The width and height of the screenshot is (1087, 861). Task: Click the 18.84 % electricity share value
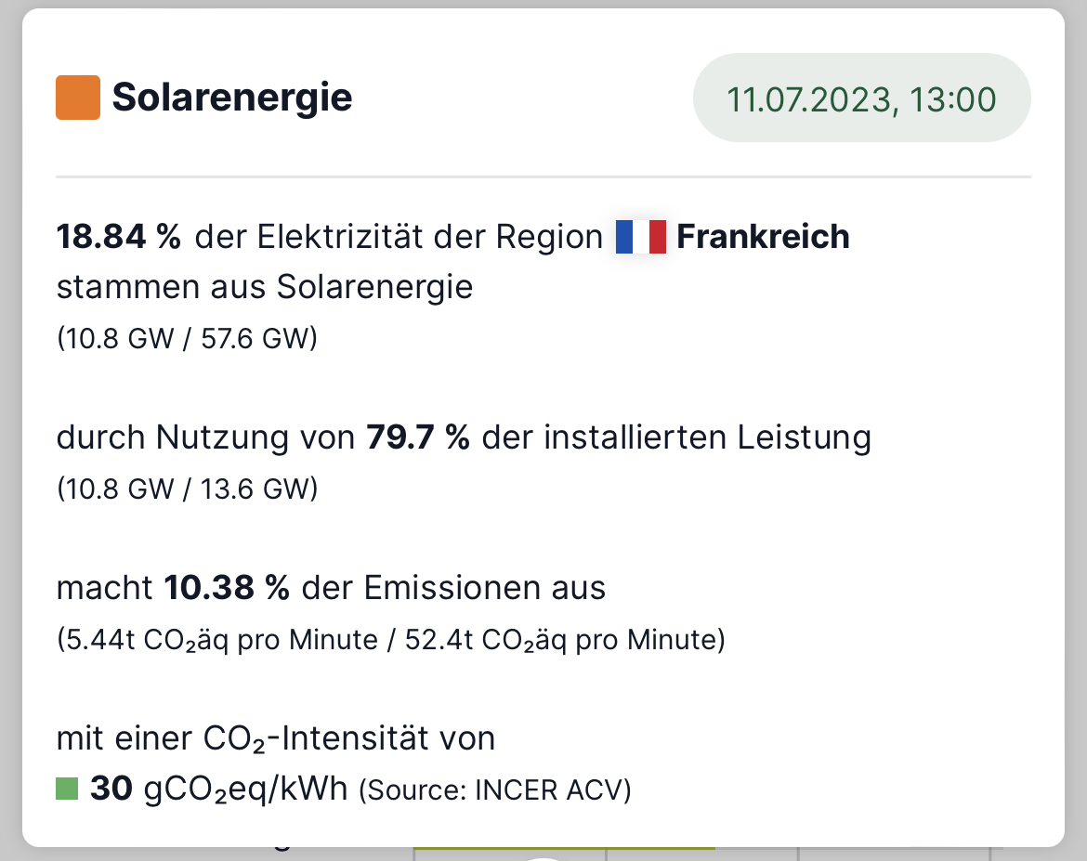click(x=119, y=237)
